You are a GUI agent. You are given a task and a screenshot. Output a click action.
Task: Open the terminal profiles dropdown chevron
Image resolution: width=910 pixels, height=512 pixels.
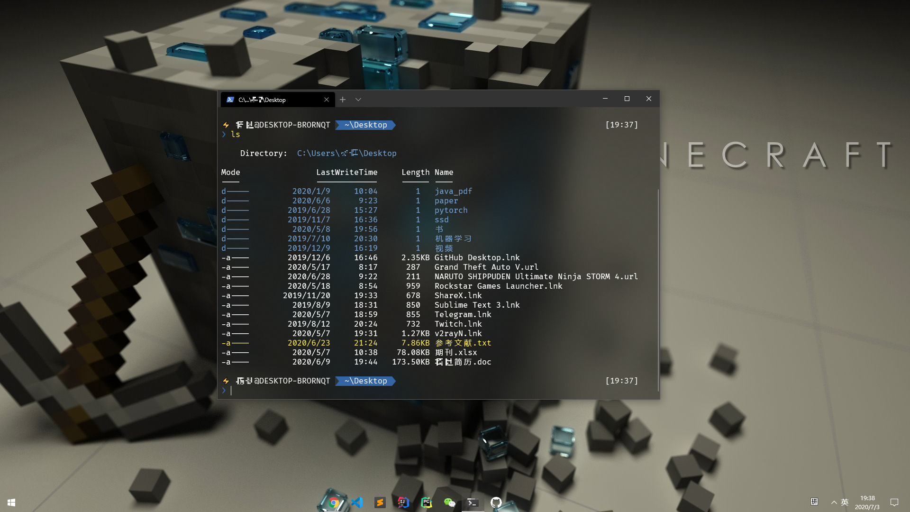358,100
